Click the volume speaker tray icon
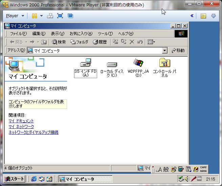222x186 pixels. click(x=187, y=179)
